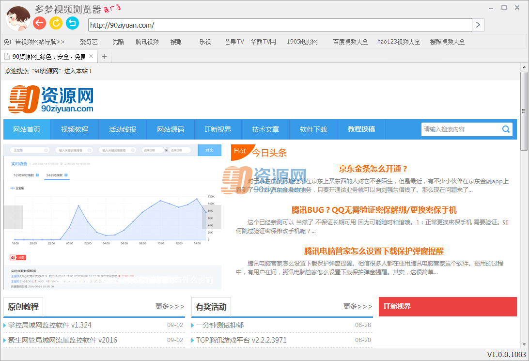
Task: Click the scrollbar up arrow
Action: [x=524, y=67]
